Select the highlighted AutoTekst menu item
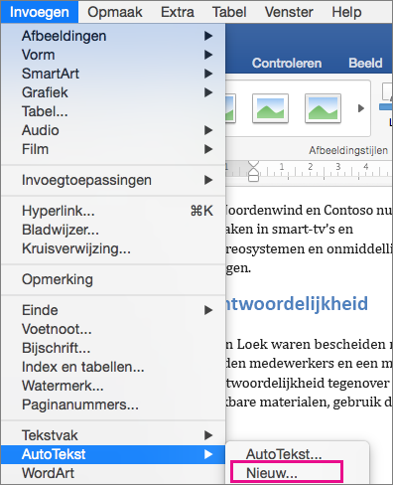 pos(113,454)
